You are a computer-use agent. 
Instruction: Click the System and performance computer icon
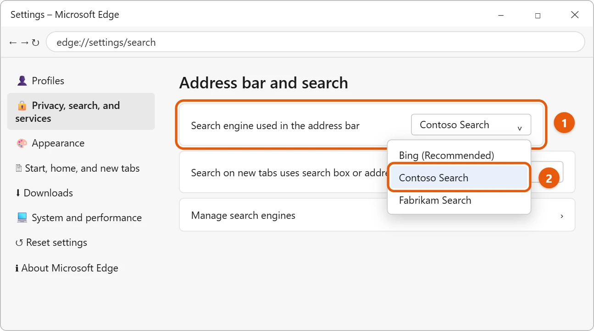(22, 218)
